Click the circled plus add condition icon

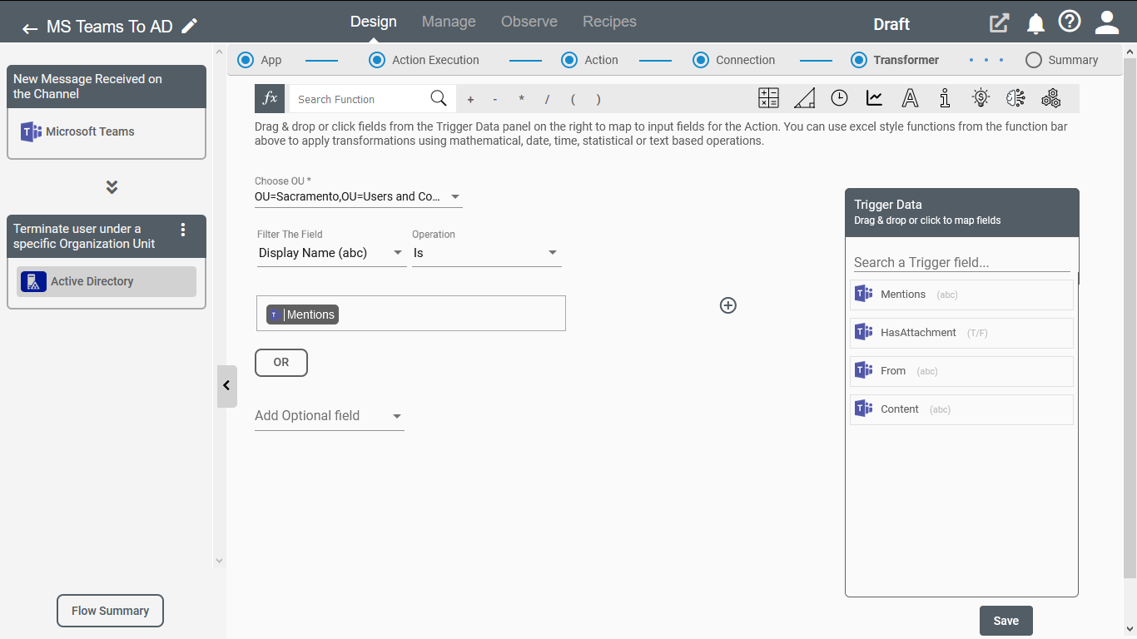[x=728, y=305]
